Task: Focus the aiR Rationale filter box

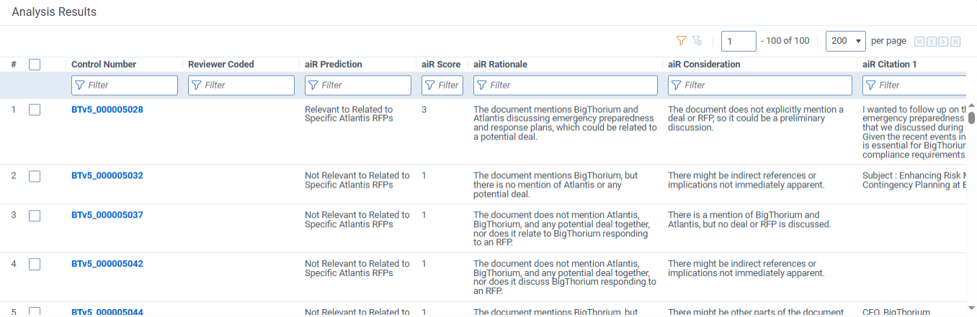Action: (566, 86)
